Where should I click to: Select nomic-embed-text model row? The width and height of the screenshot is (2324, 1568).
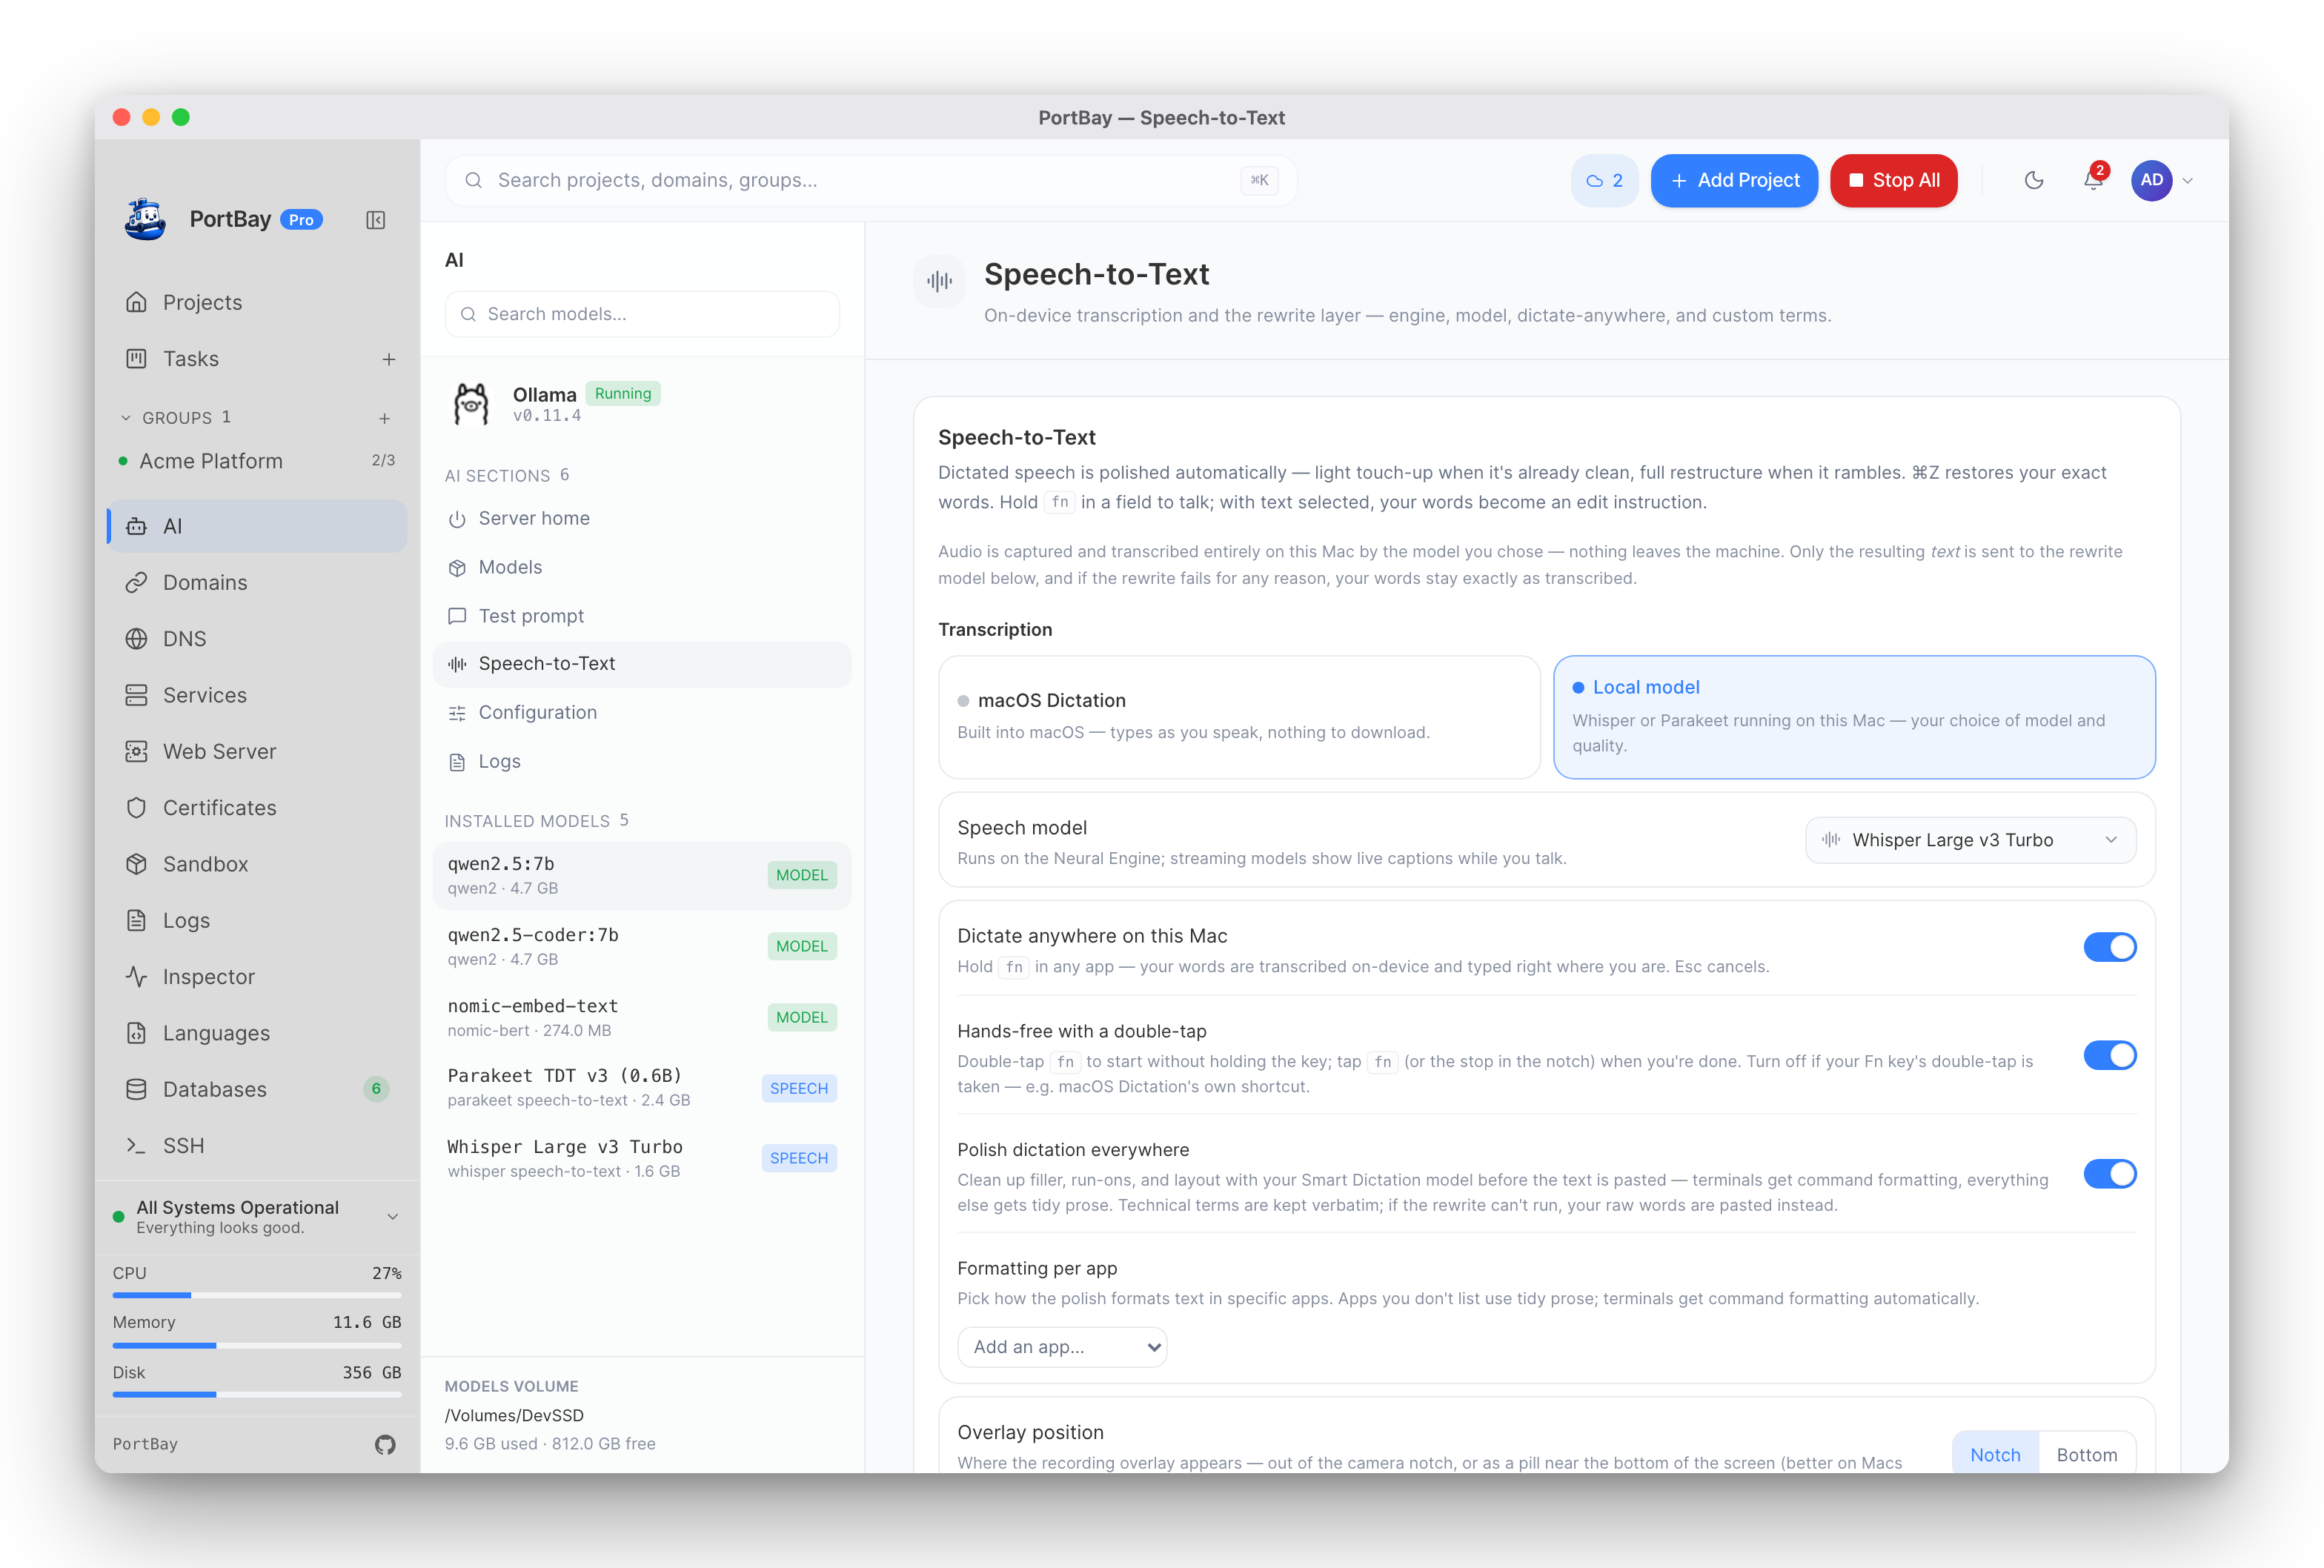[642, 1017]
